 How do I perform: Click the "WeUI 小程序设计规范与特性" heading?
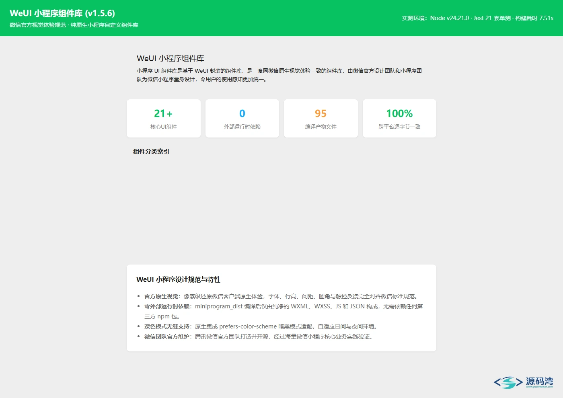(x=179, y=279)
